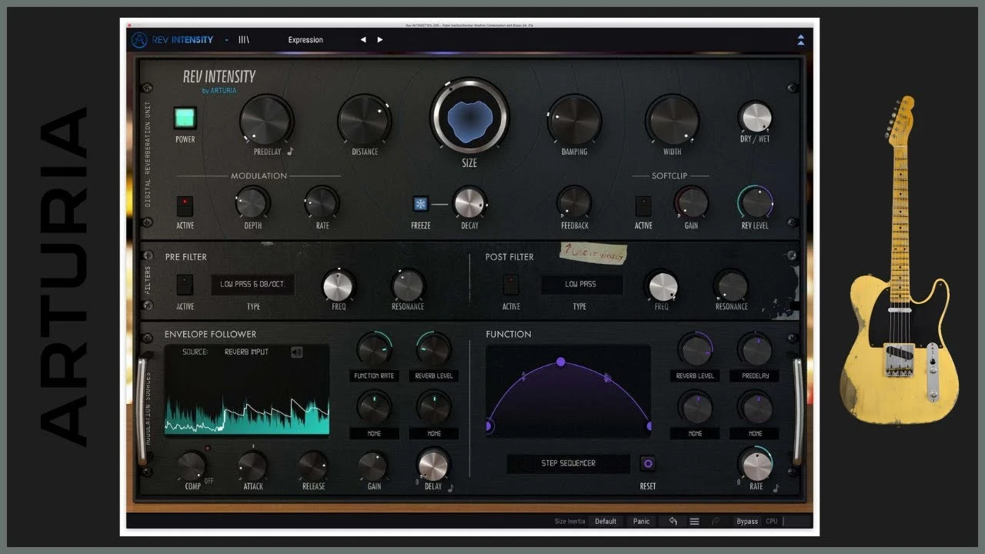Toggle Modulation Active switch
The height and width of the screenshot is (554, 985).
coord(185,205)
